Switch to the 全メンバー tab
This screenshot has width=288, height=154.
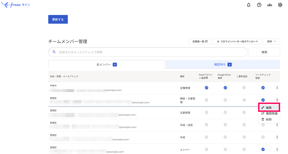107,64
